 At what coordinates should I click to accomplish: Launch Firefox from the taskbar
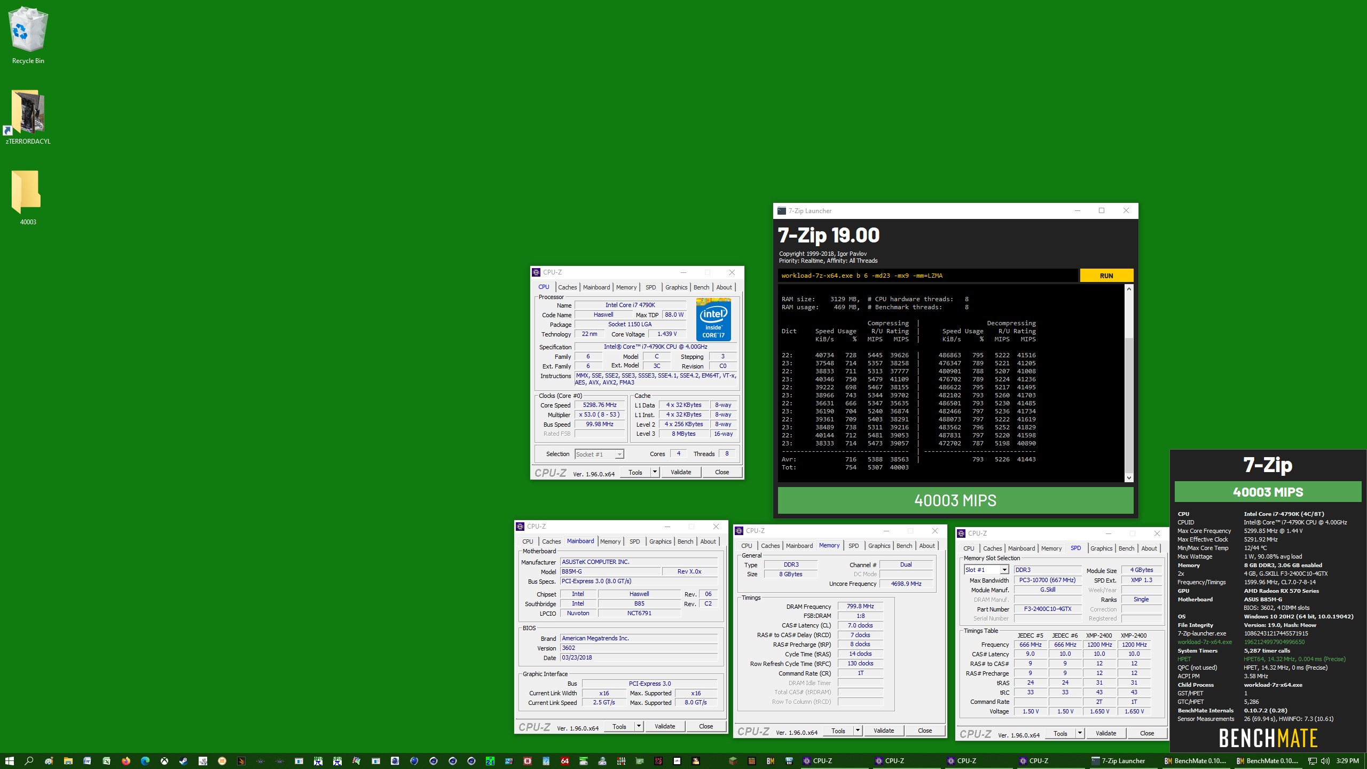(125, 761)
